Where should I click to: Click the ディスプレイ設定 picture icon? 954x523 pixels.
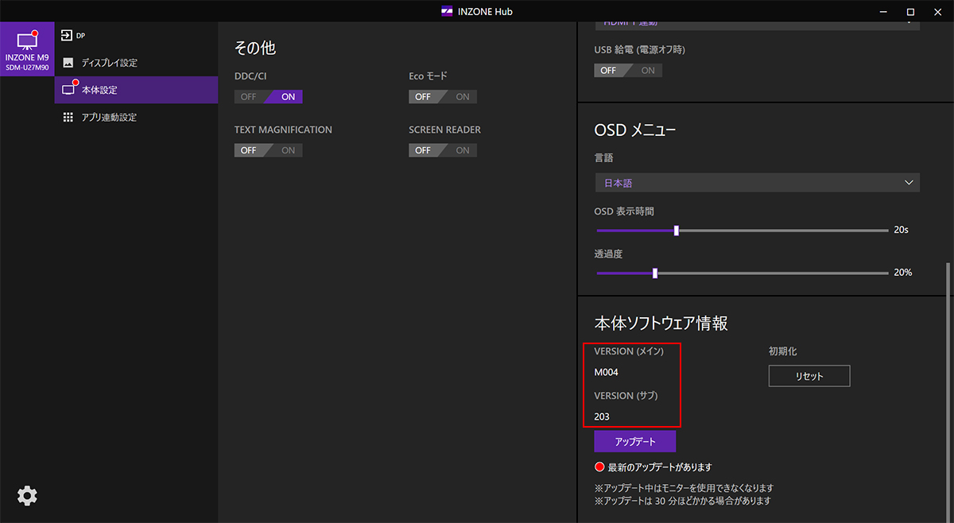68,62
